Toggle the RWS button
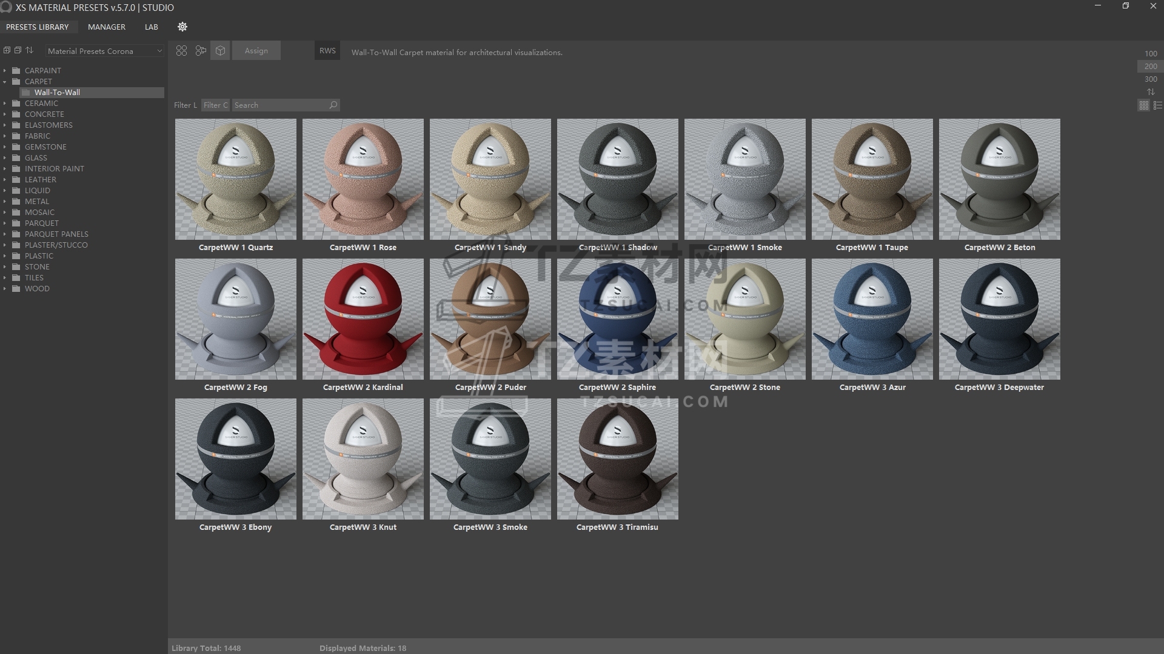Image resolution: width=1164 pixels, height=654 pixels. 327,51
